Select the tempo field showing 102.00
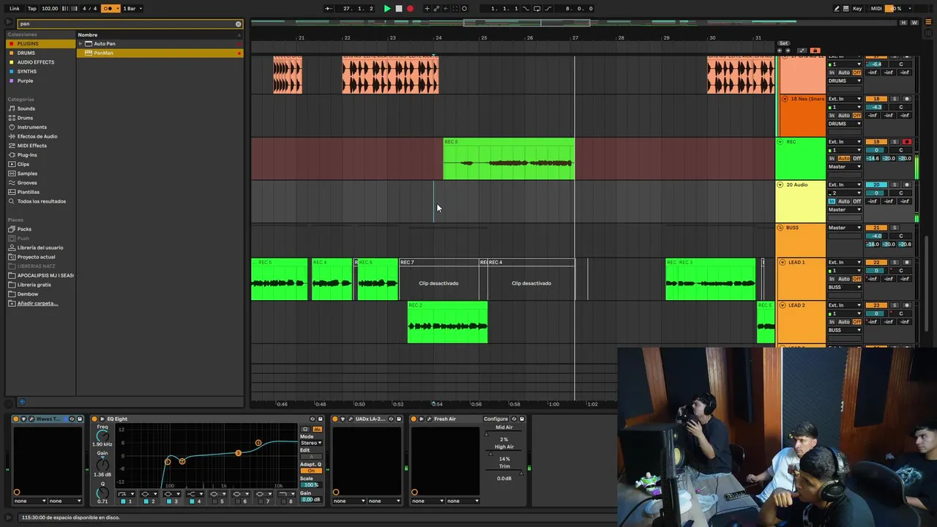 coord(50,9)
